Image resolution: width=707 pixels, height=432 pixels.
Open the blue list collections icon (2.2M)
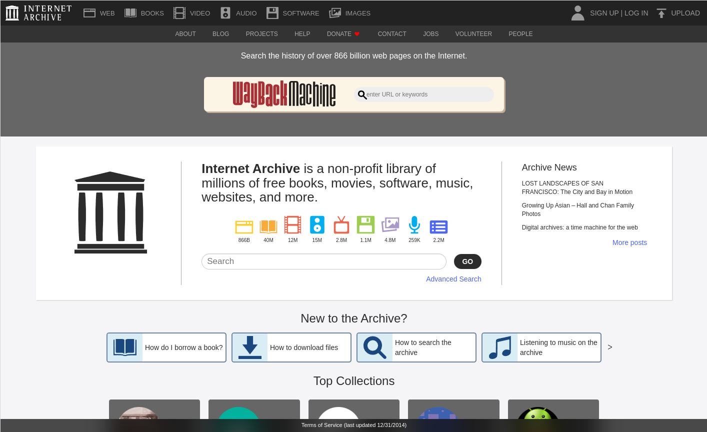click(x=438, y=226)
